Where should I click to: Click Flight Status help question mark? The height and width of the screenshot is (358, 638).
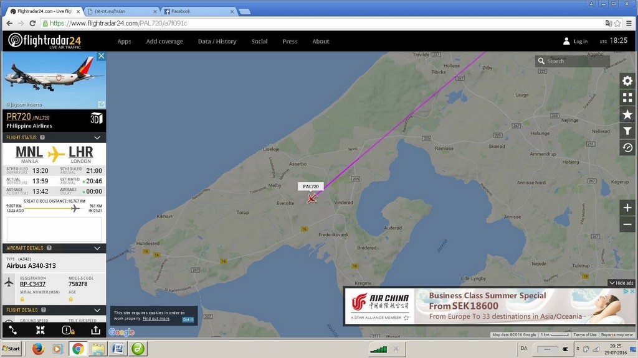(x=42, y=137)
